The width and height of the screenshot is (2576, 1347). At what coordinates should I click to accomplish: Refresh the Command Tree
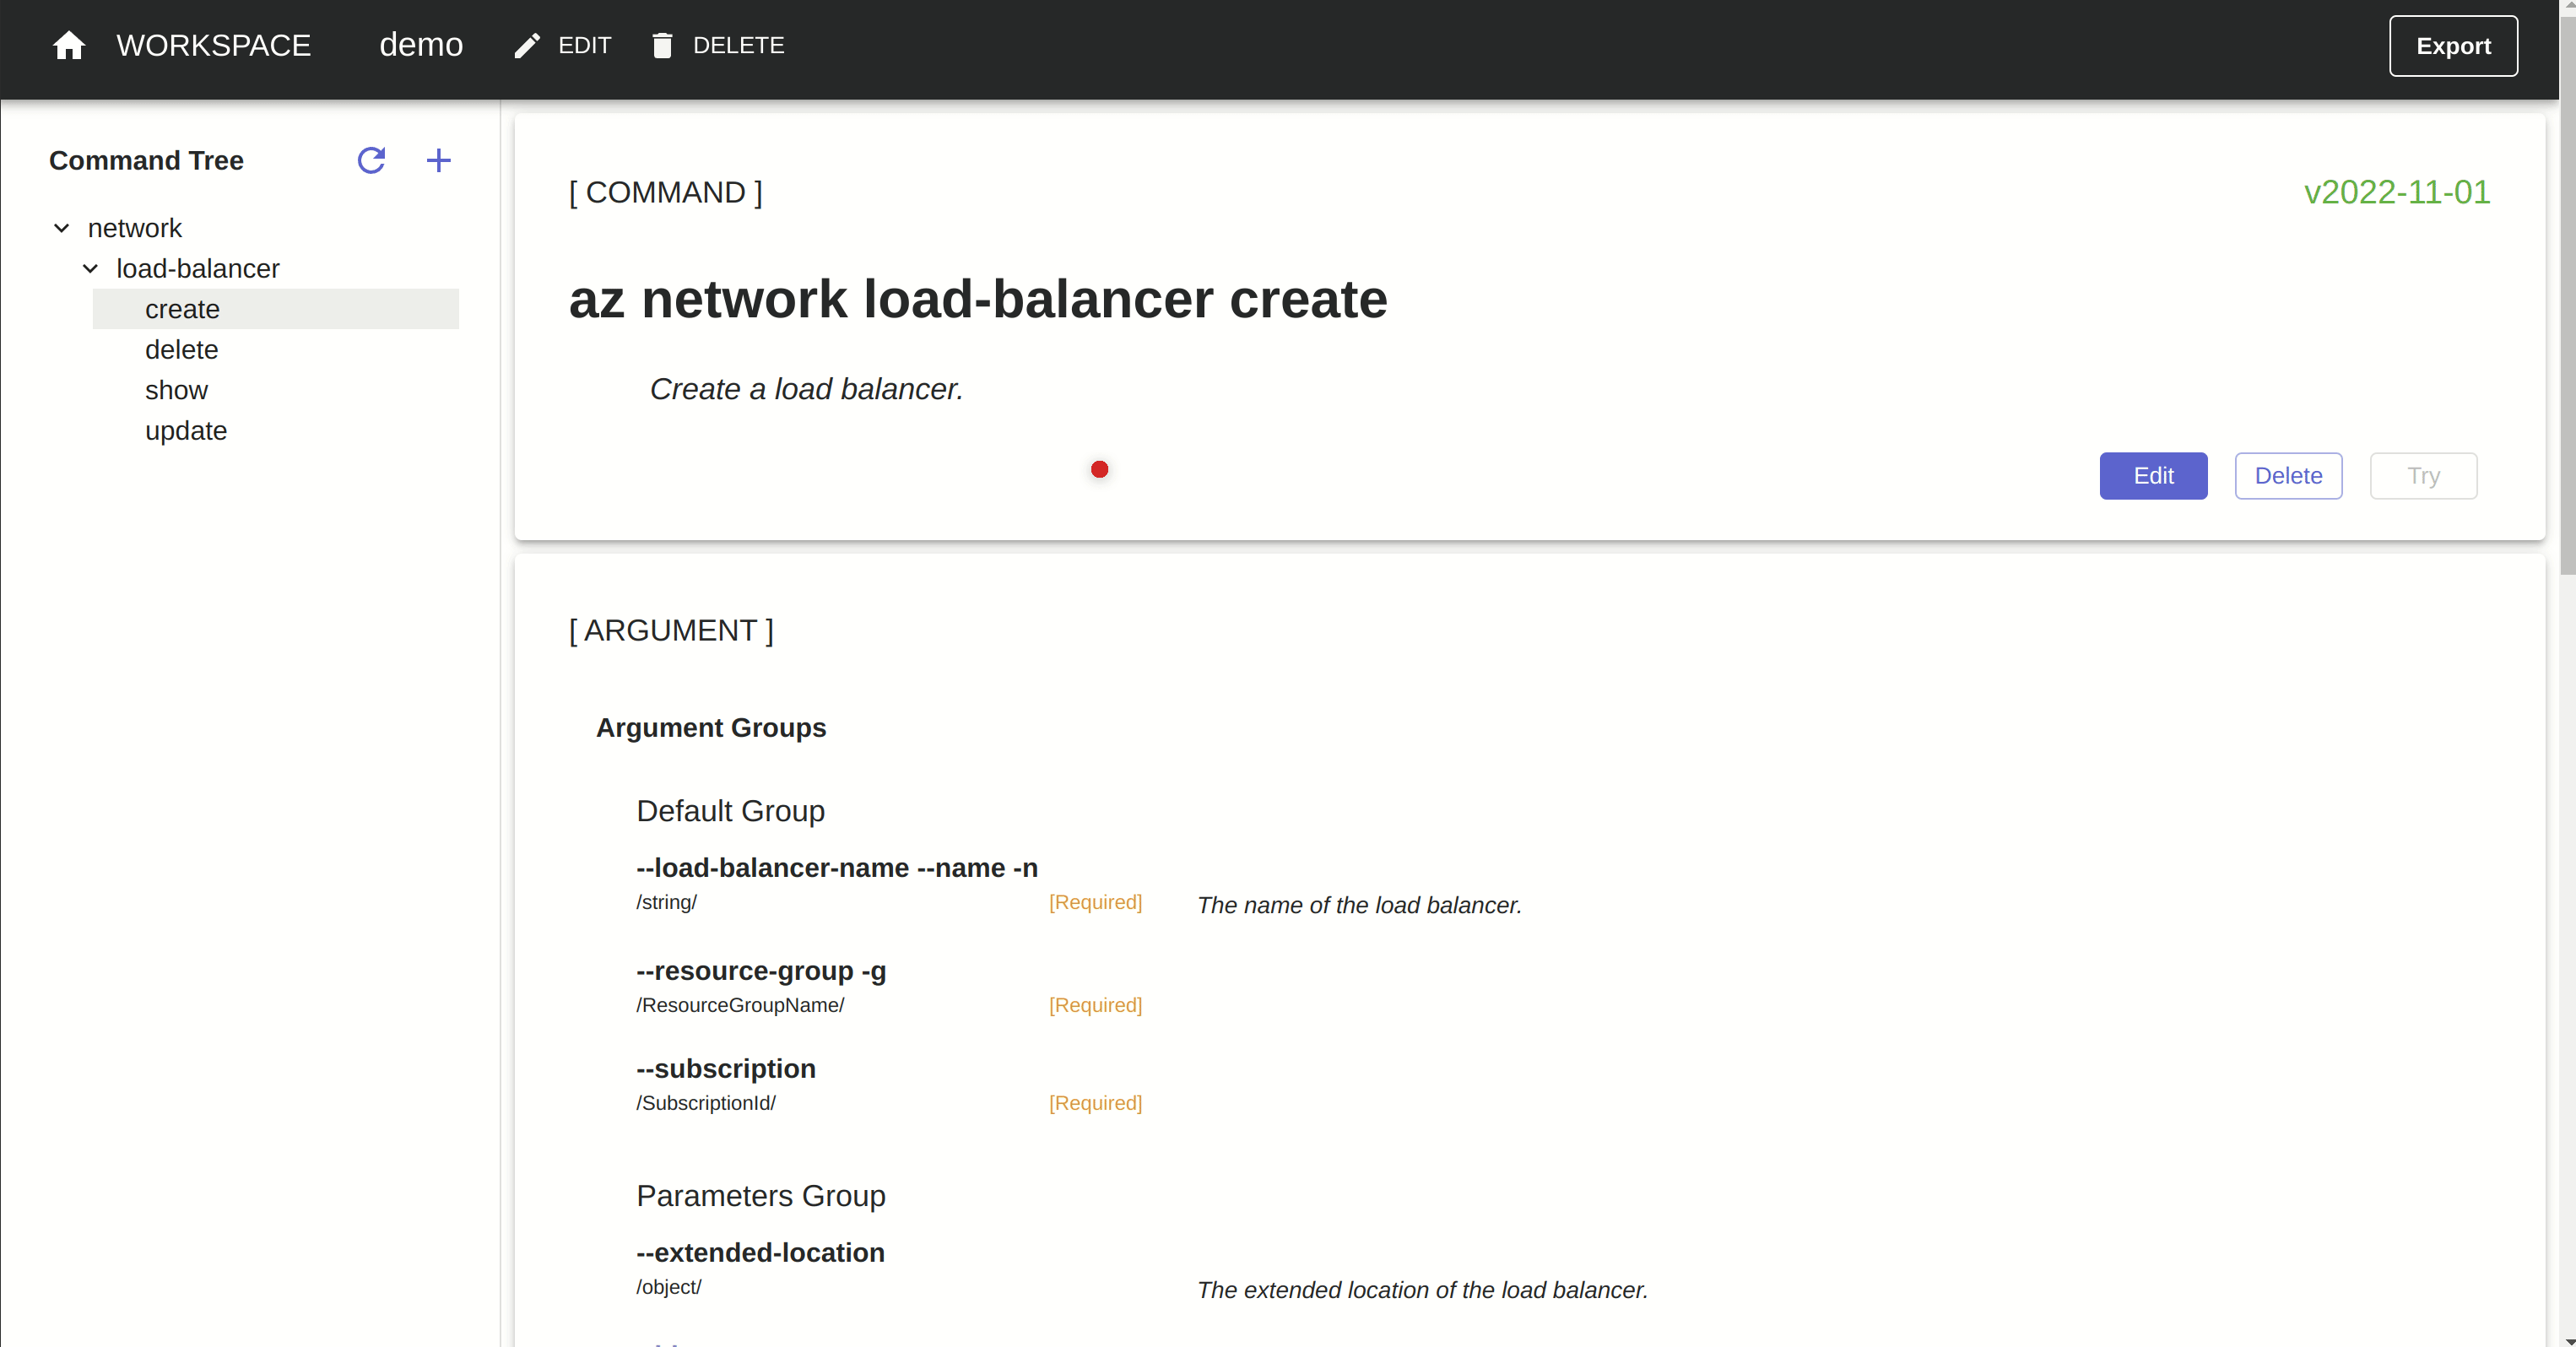pos(371,160)
